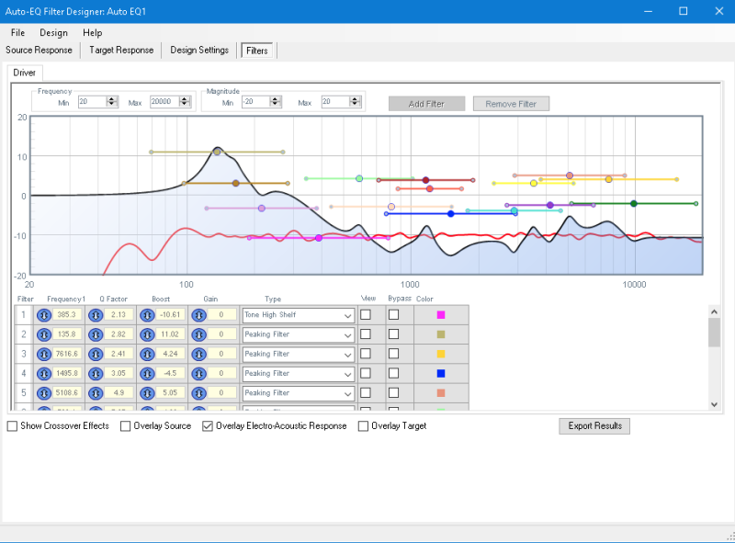The height and width of the screenshot is (543, 735).
Task: Open filter 4 Peaking Filter type dropdown
Action: click(298, 374)
